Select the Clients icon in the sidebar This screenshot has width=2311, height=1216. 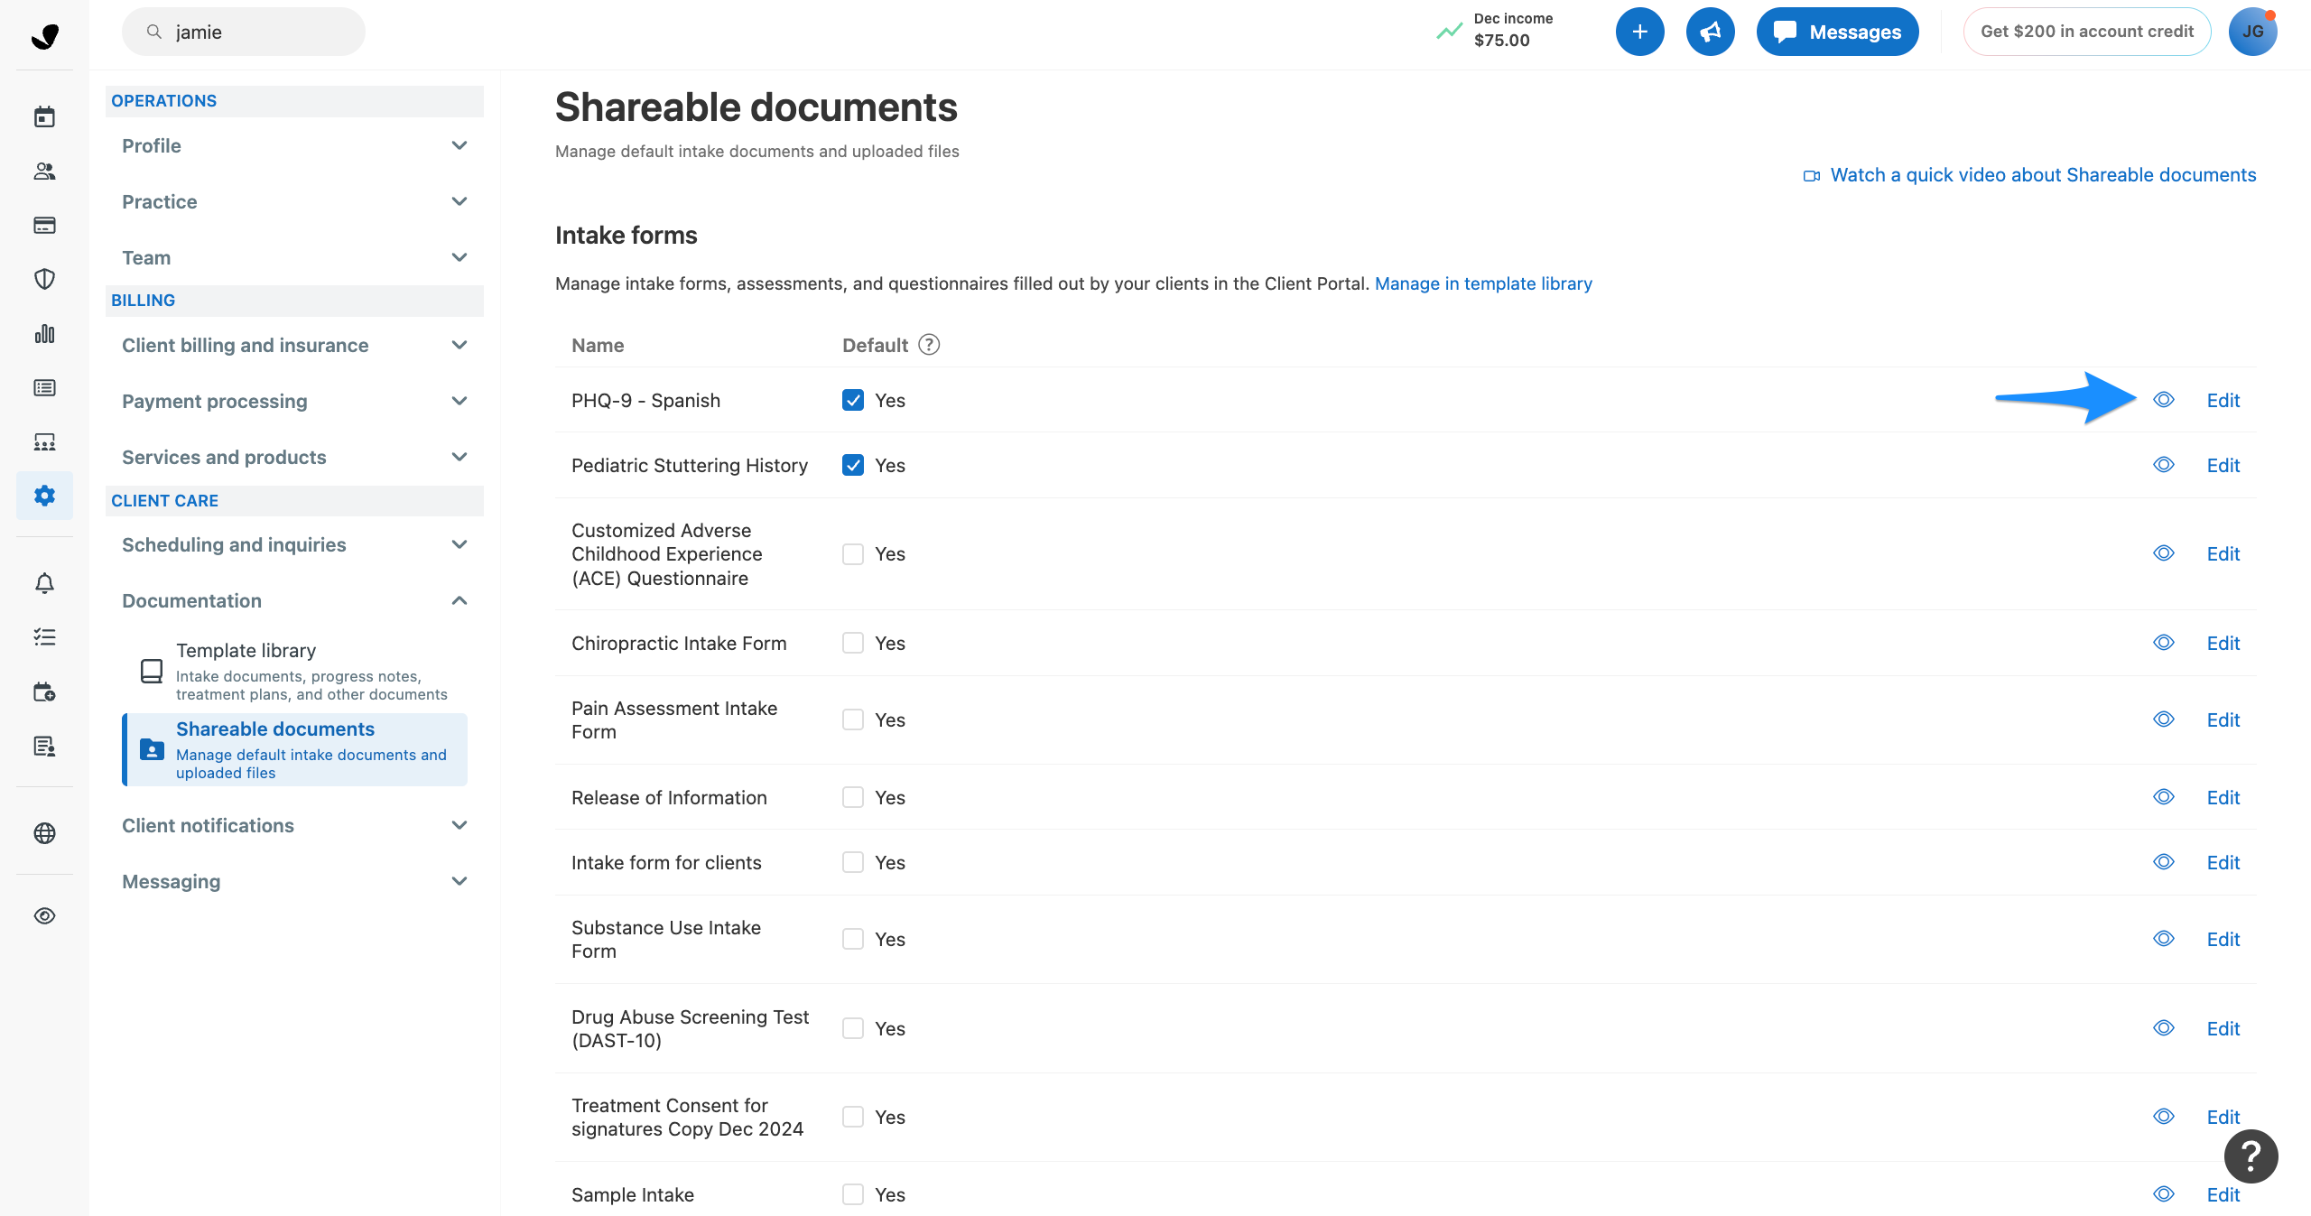(x=44, y=171)
